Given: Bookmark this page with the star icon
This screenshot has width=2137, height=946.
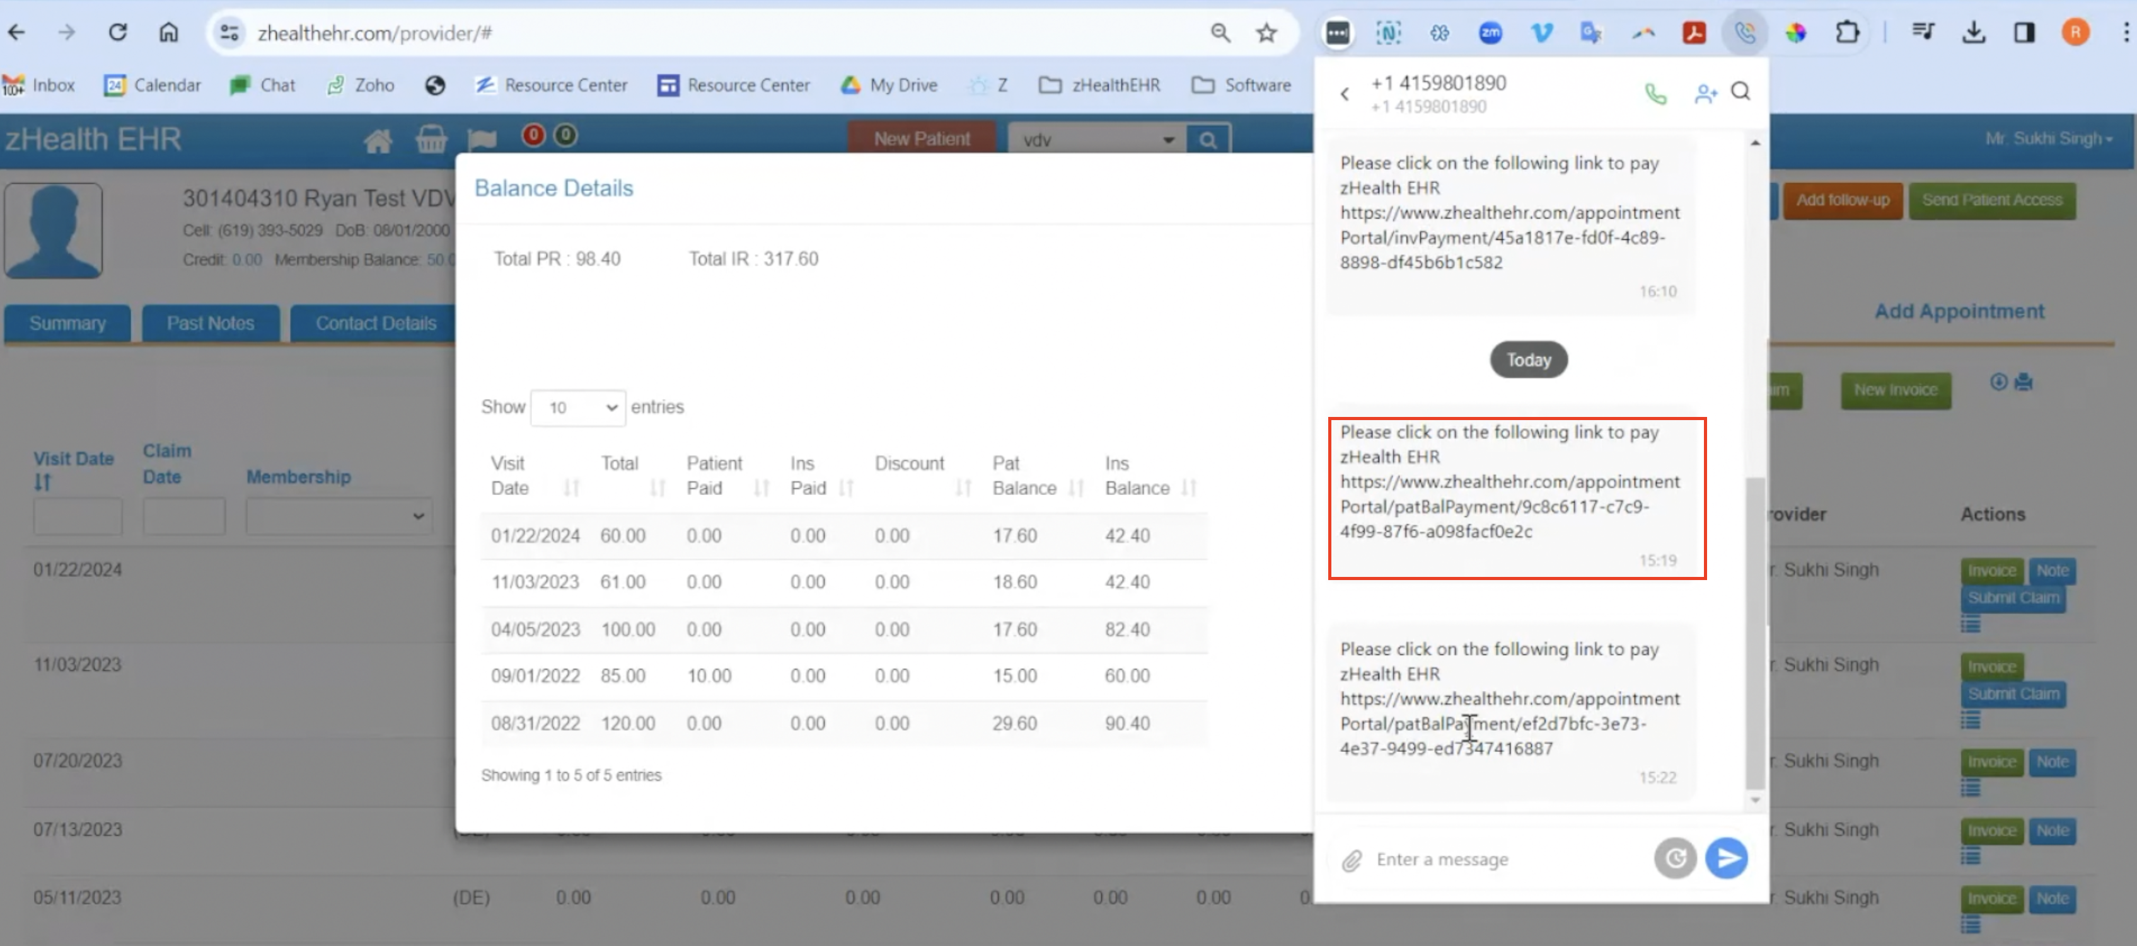Looking at the screenshot, I should (1266, 32).
